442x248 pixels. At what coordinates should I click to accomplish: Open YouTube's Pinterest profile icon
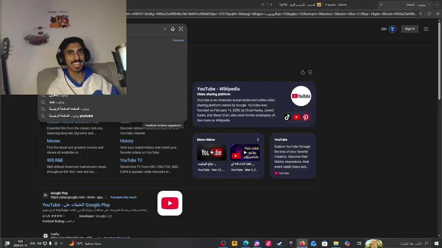[x=306, y=117]
